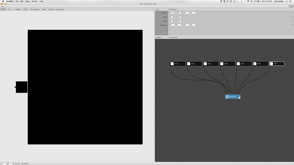Click the New Node button label

pyautogui.click(x=174, y=38)
